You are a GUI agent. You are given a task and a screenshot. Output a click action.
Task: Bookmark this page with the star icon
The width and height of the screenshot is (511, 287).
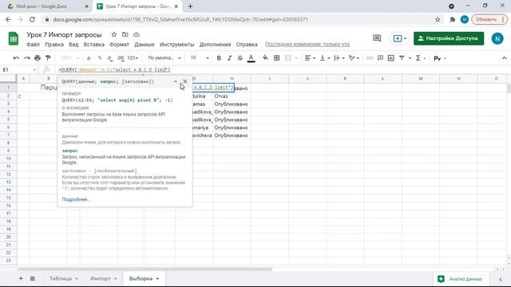pos(438,19)
